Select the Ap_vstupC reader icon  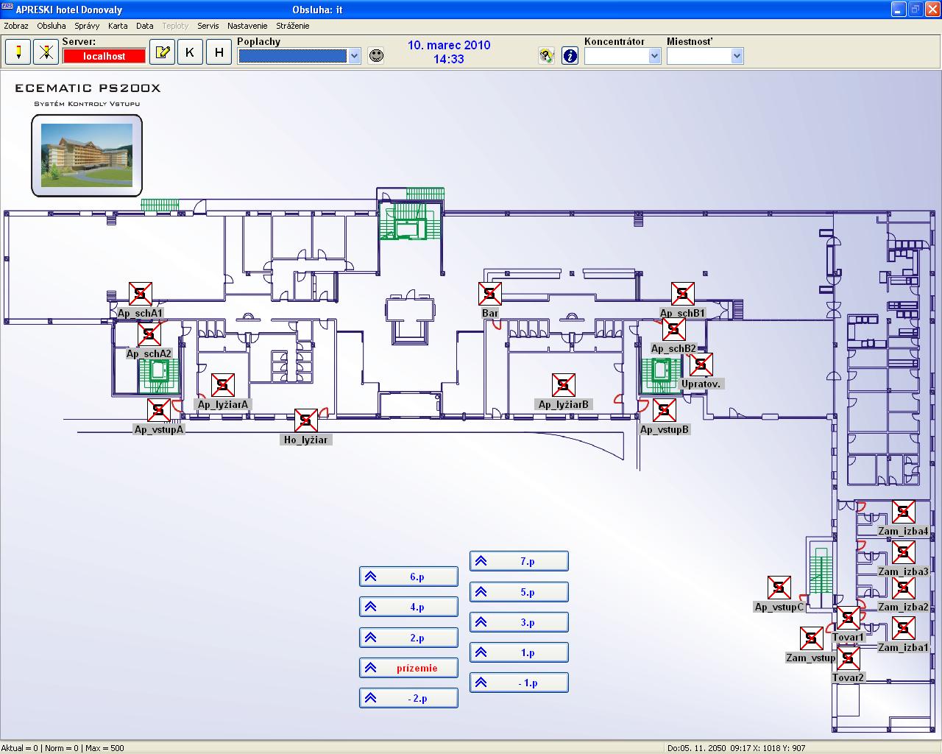pyautogui.click(x=779, y=588)
